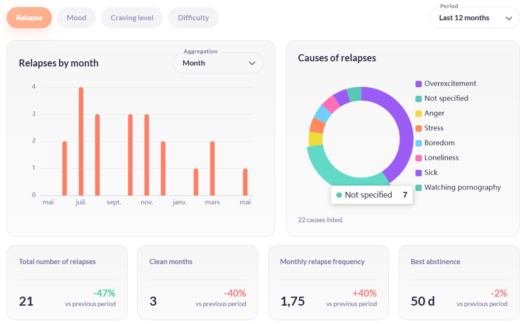The image size is (524, 324).
Task: Toggle the Not specified legend entry
Action: tap(442, 98)
